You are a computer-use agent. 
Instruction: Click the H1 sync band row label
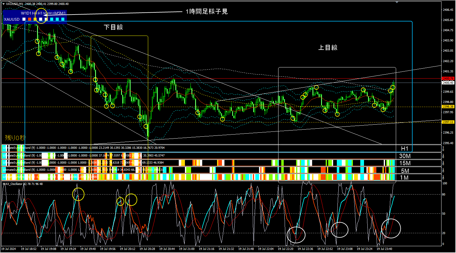tap(404, 148)
